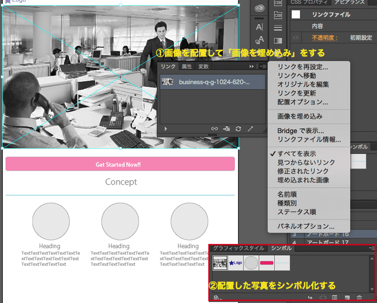Screen dimensions: 377x303
Task: Select the アートボード 17 row
Action: 334,242
